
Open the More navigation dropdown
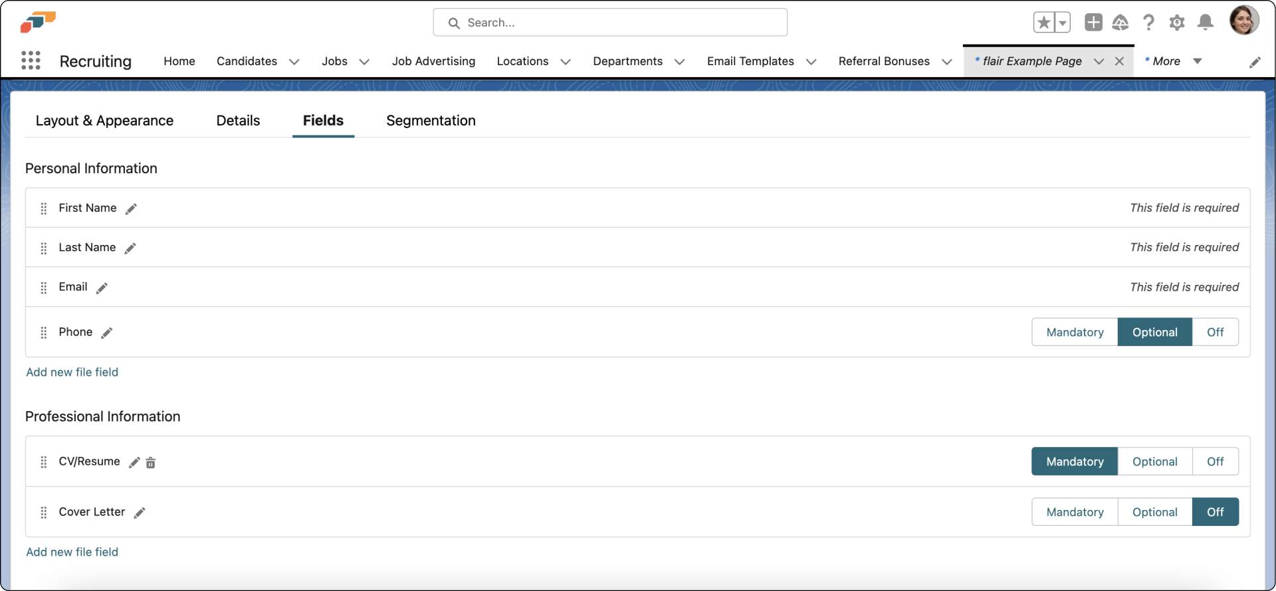tap(1173, 61)
